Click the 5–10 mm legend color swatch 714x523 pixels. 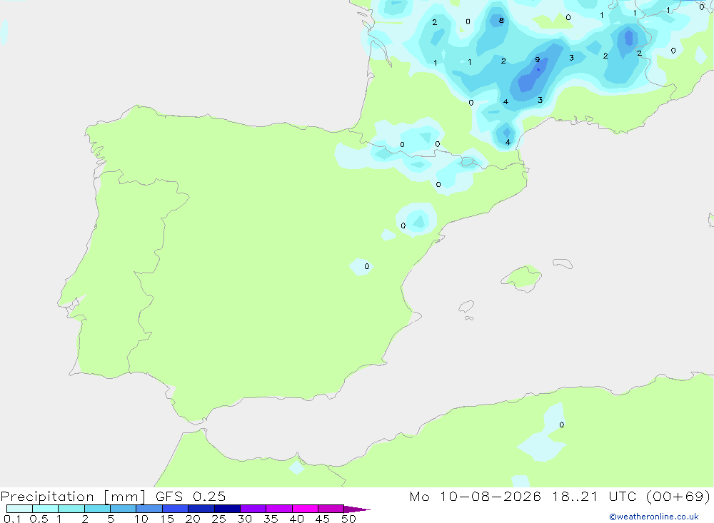(x=124, y=509)
